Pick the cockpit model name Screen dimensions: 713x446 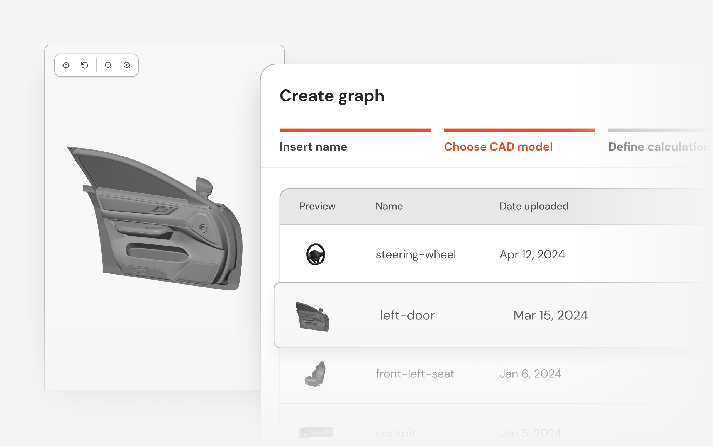coord(396,434)
